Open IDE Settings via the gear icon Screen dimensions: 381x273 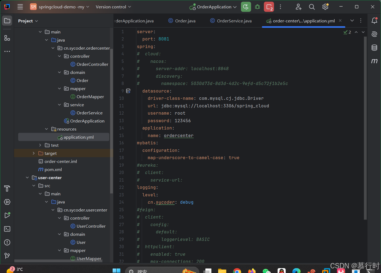point(325,6)
